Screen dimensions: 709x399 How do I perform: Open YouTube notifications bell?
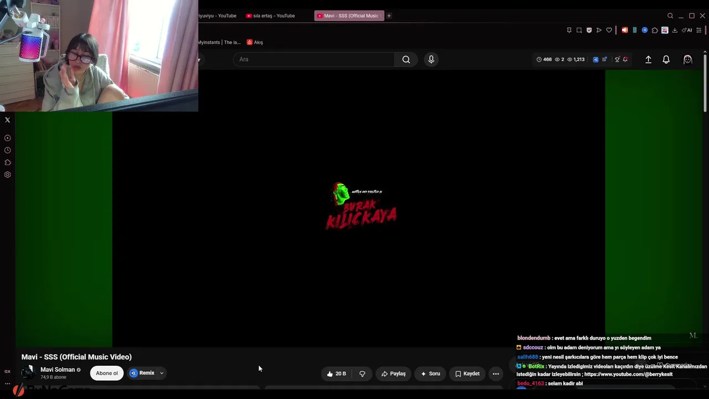(x=666, y=59)
